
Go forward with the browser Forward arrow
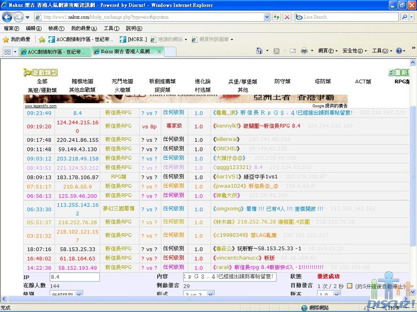pos(18,17)
